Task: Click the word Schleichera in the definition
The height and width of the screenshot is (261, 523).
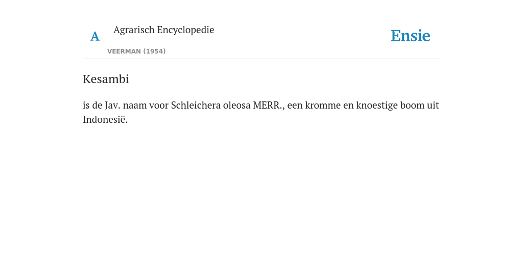Action: tap(196, 105)
